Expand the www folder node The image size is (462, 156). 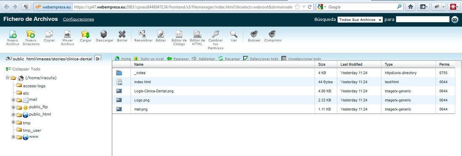click(13, 137)
